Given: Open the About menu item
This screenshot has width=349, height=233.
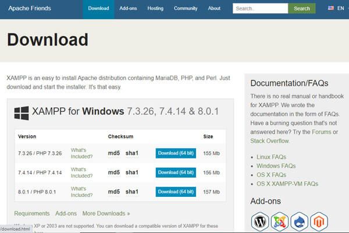Looking at the screenshot, I should pos(214,9).
